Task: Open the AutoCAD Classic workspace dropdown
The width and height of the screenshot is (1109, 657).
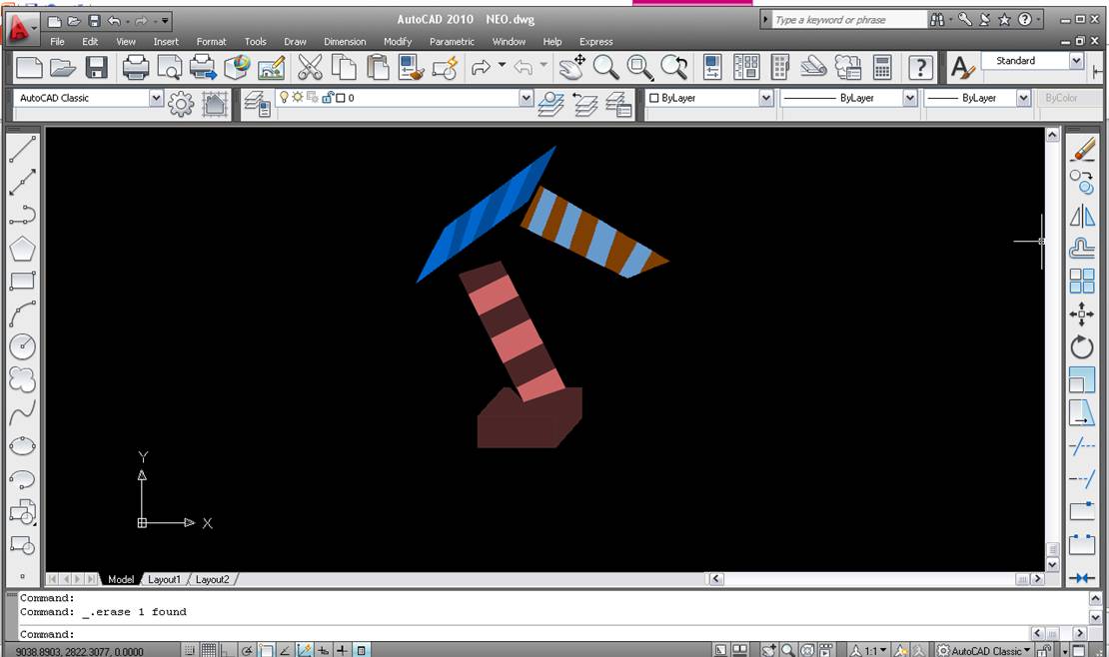Action: point(156,98)
